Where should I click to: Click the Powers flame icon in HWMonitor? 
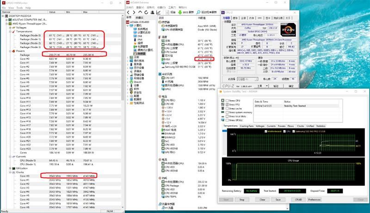tap(14, 51)
